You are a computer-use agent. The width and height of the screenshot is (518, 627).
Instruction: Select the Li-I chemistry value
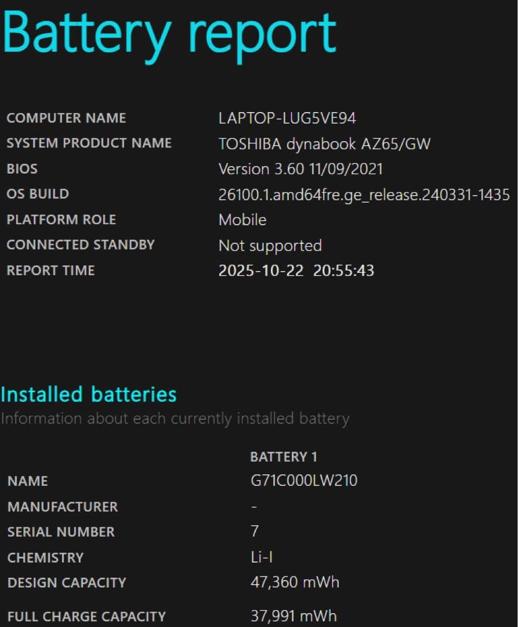(260, 557)
